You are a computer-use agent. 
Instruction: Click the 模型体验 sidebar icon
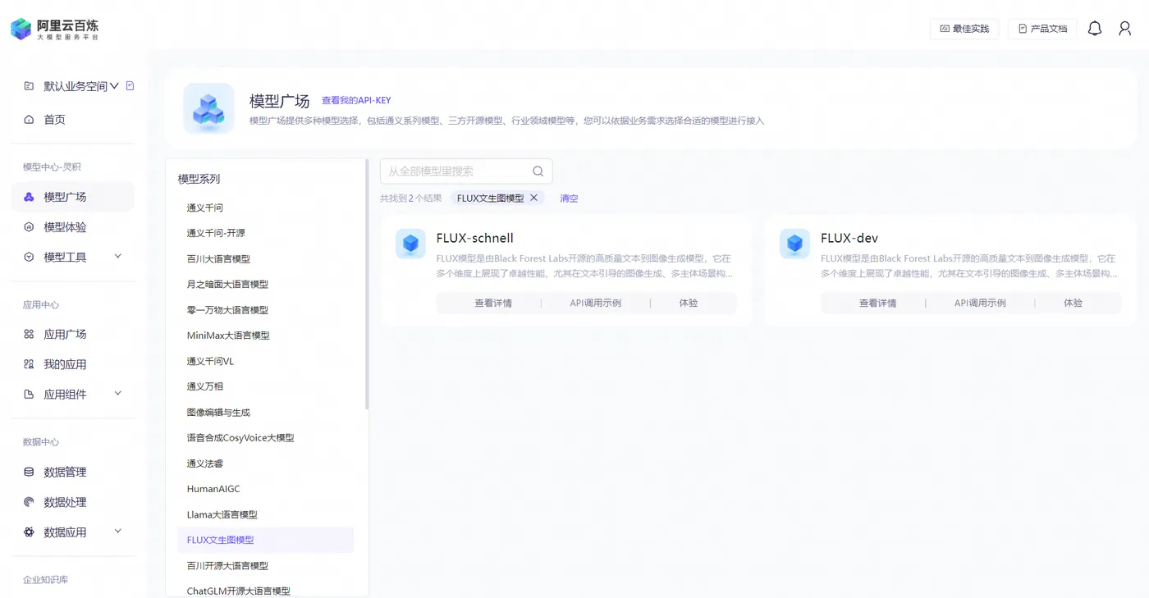point(29,227)
